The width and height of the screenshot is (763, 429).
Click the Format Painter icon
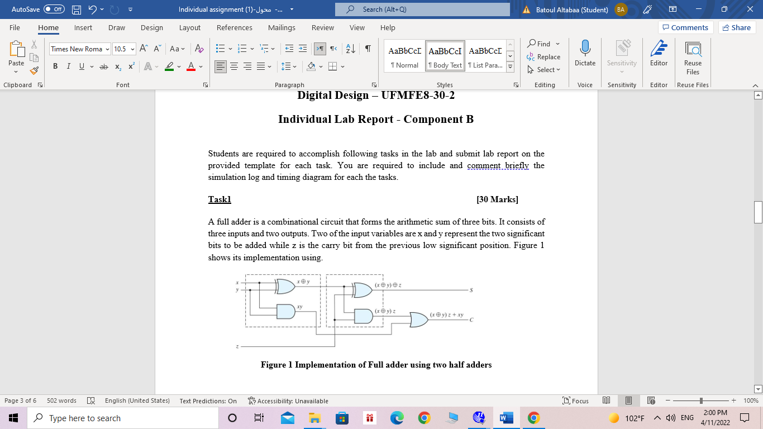[34, 70]
